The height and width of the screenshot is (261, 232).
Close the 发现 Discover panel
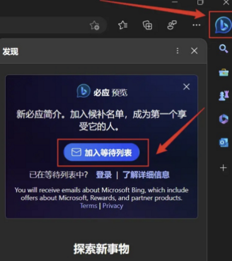[x=194, y=50]
